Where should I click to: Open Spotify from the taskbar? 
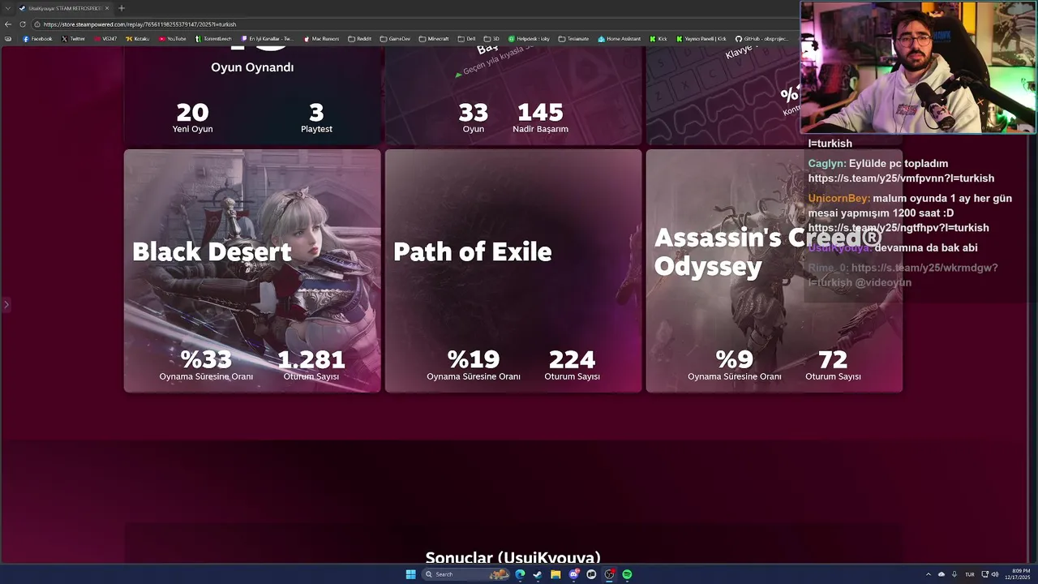(x=627, y=574)
